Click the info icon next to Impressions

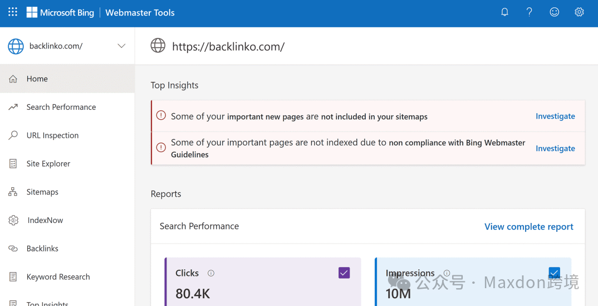(x=447, y=273)
